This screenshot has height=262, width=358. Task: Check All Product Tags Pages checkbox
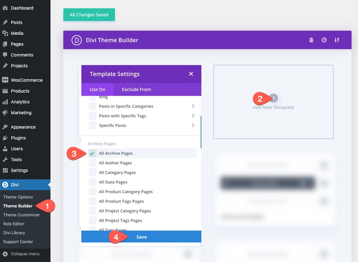tap(92, 201)
